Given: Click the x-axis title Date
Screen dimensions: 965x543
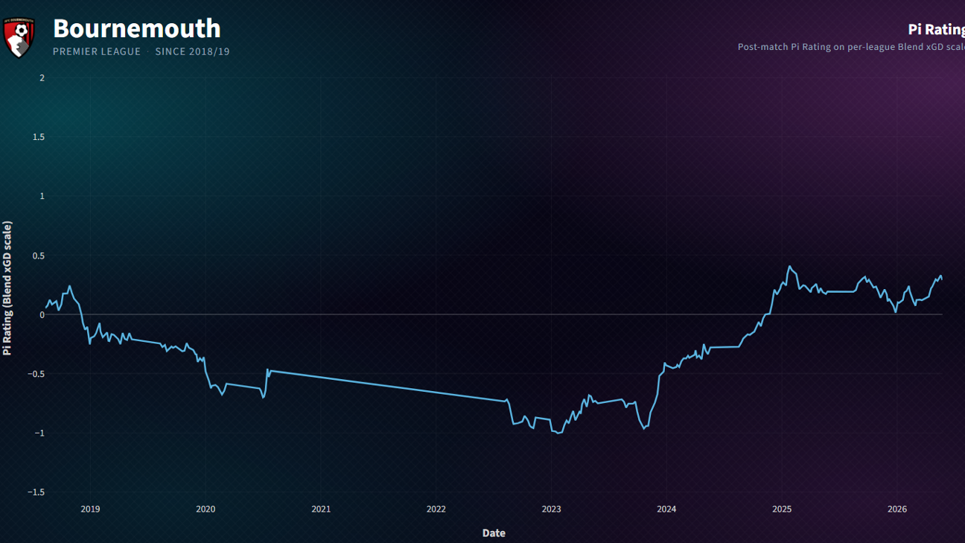Looking at the screenshot, I should click(x=494, y=533).
